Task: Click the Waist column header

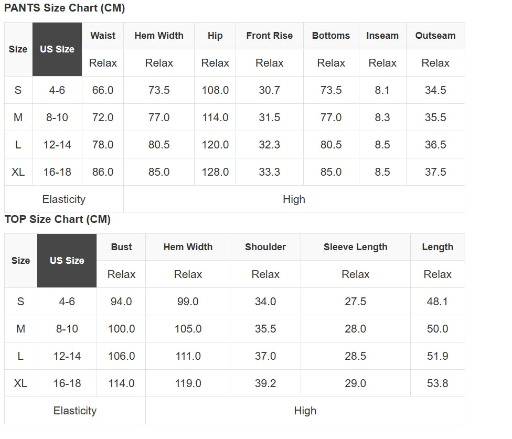Action: click(x=103, y=36)
